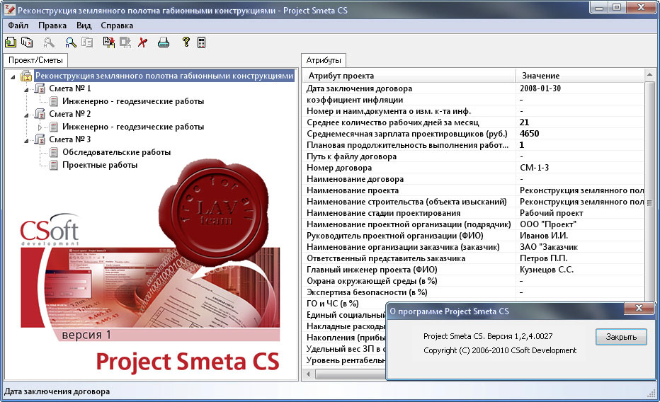Viewport: 660px width, 402px height.
Task: Select Смета № 1 in the tree
Action: [x=70, y=88]
